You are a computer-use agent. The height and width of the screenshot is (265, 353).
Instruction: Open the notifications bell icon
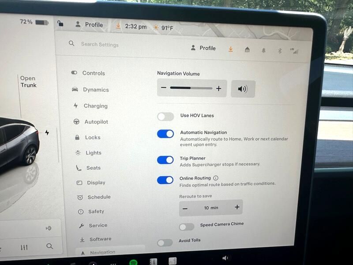pyautogui.click(x=263, y=50)
